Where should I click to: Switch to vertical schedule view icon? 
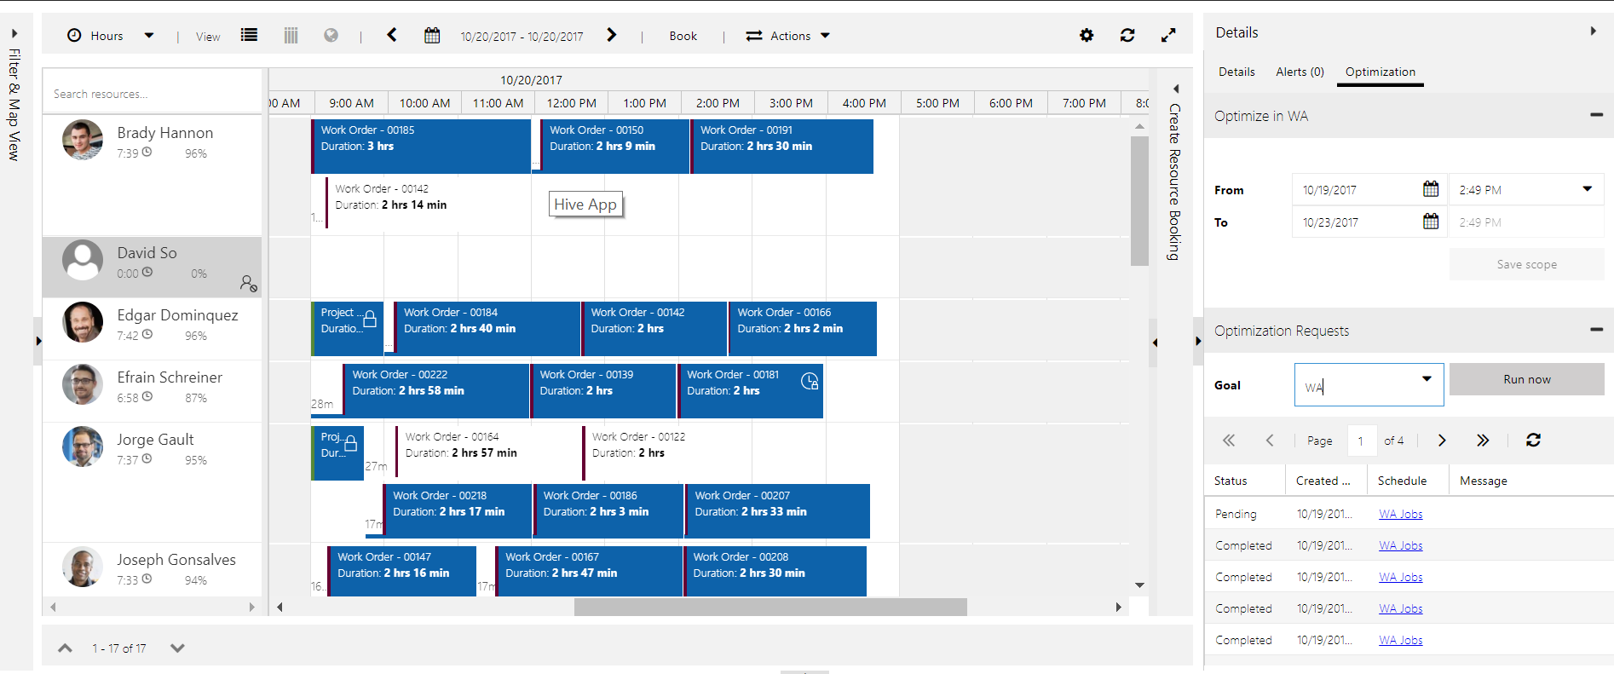pyautogui.click(x=291, y=35)
